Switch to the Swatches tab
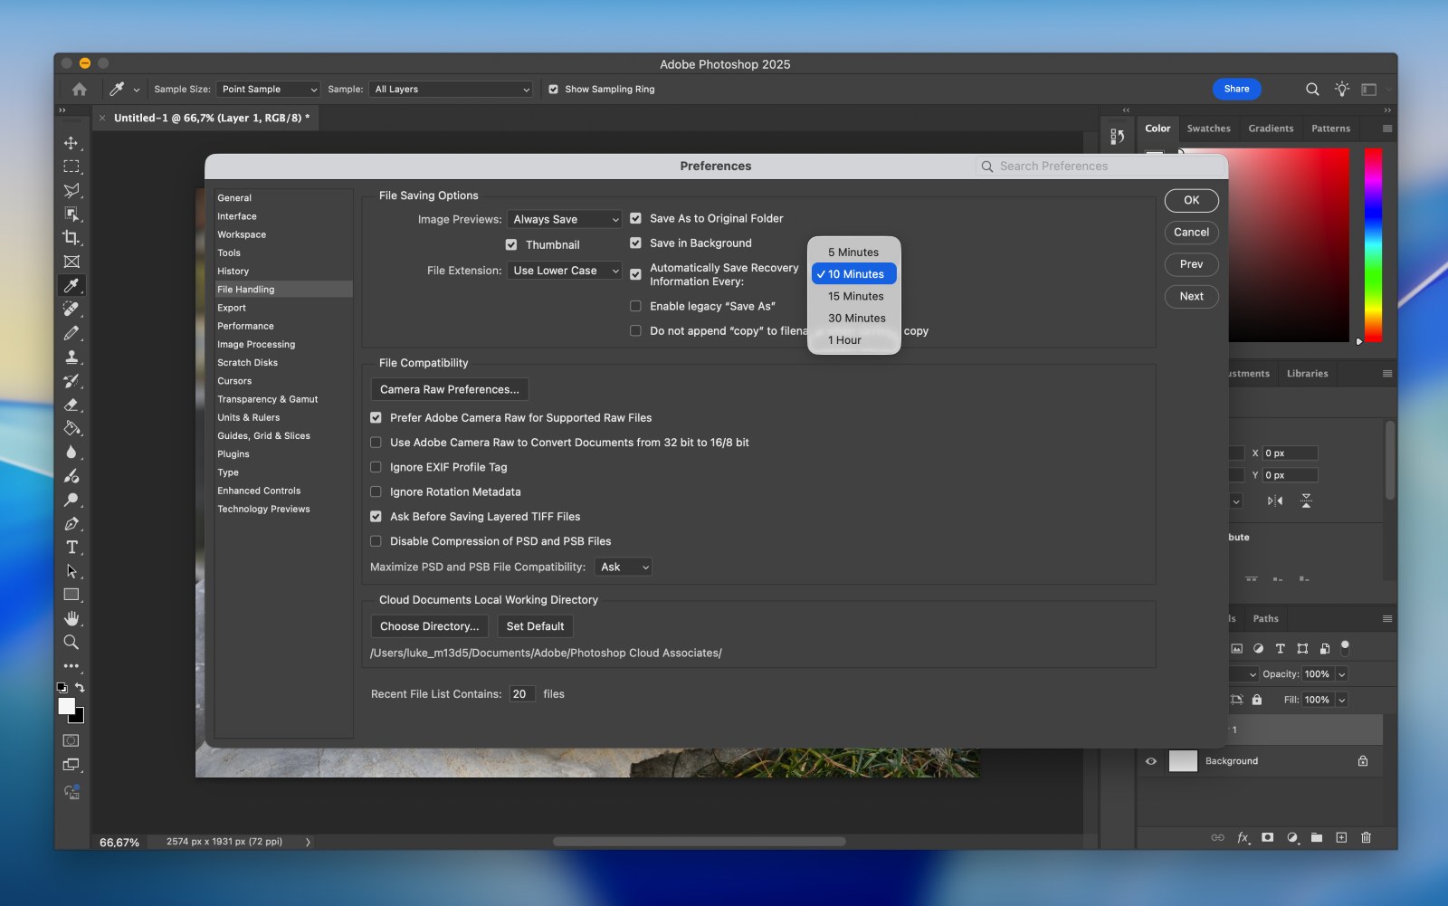The height and width of the screenshot is (906, 1448). click(1207, 128)
